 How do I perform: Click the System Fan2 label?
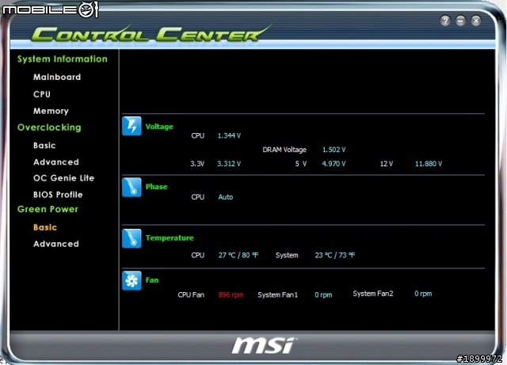click(x=373, y=294)
